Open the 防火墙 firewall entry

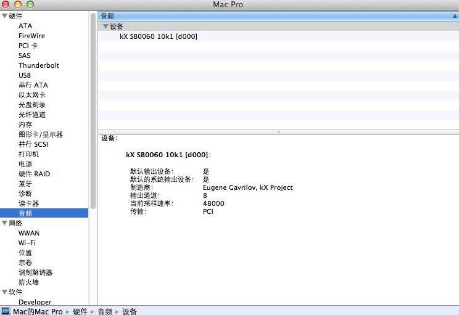pos(28,282)
